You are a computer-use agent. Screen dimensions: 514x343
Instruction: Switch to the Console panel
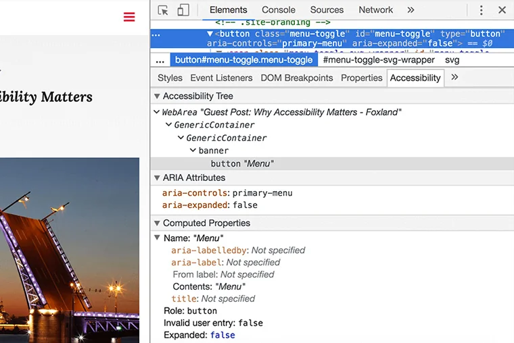click(x=279, y=10)
